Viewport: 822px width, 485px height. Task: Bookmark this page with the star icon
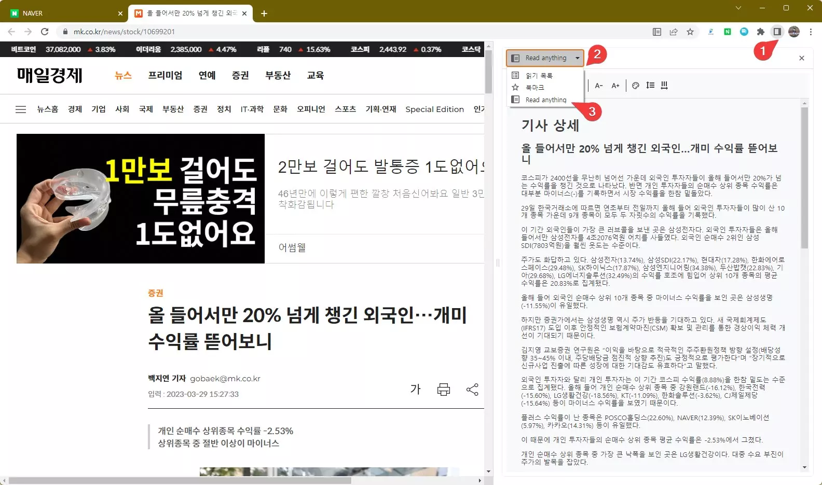pyautogui.click(x=690, y=32)
